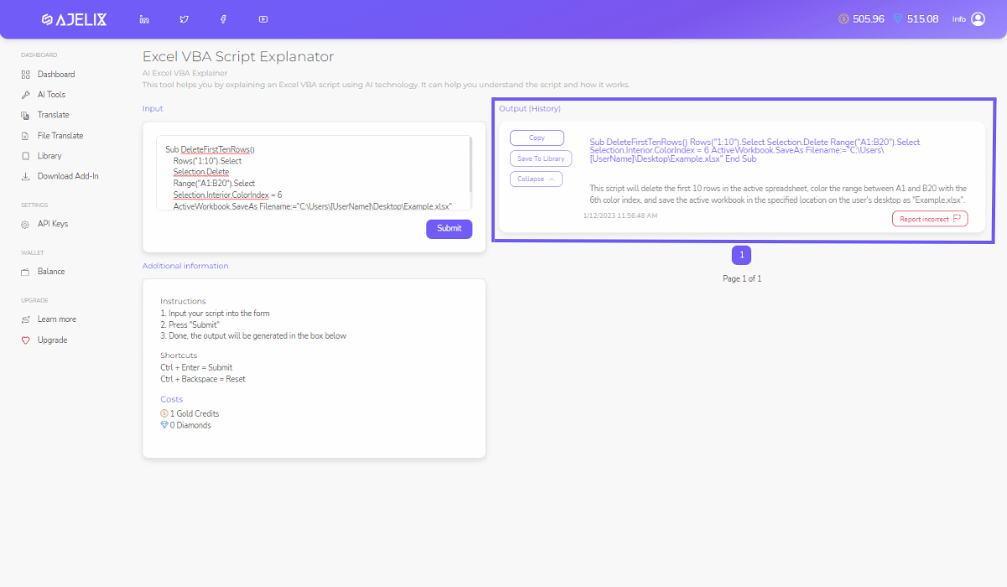Open Dashboard from the sidebar
Viewport: 1007px width, 587px height.
[56, 75]
